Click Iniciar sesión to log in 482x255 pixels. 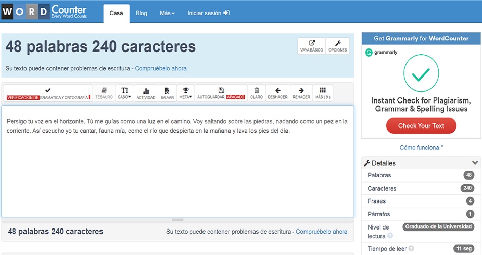pyautogui.click(x=208, y=13)
